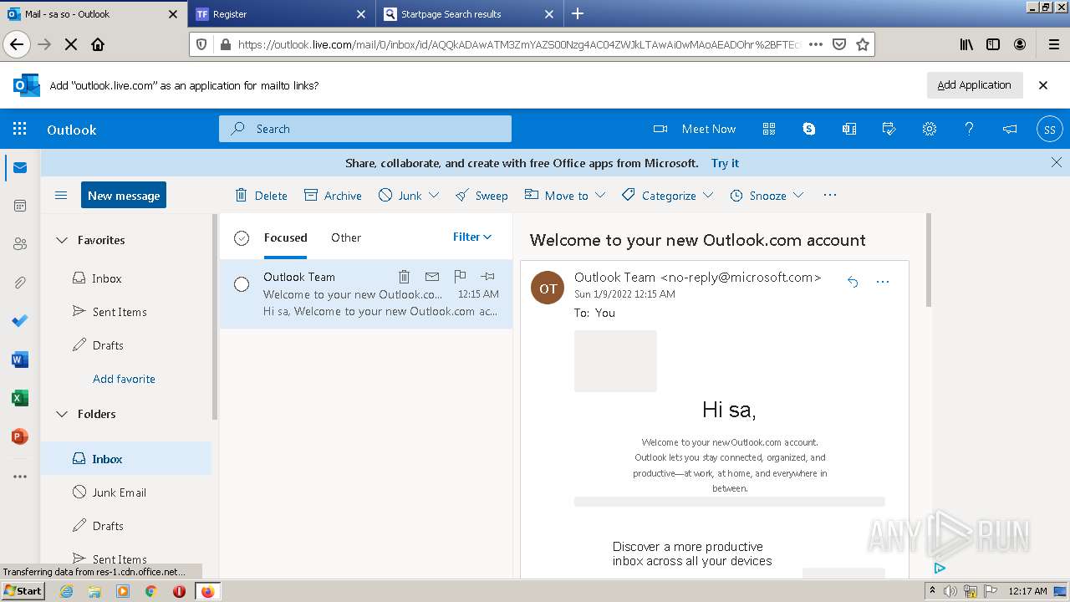Show more apps ellipsis in left rail
The height and width of the screenshot is (602, 1070).
coord(20,477)
